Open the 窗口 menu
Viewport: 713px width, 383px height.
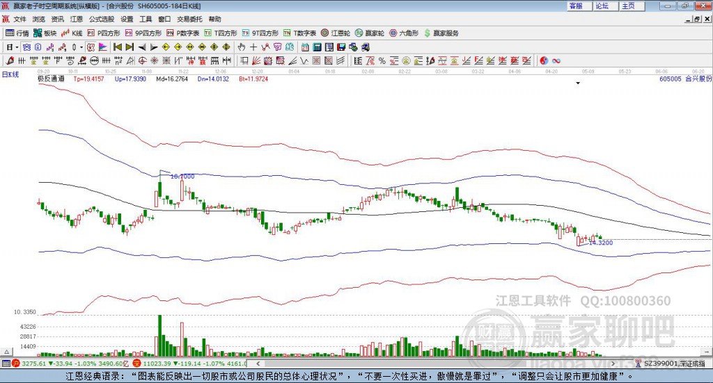(164, 19)
